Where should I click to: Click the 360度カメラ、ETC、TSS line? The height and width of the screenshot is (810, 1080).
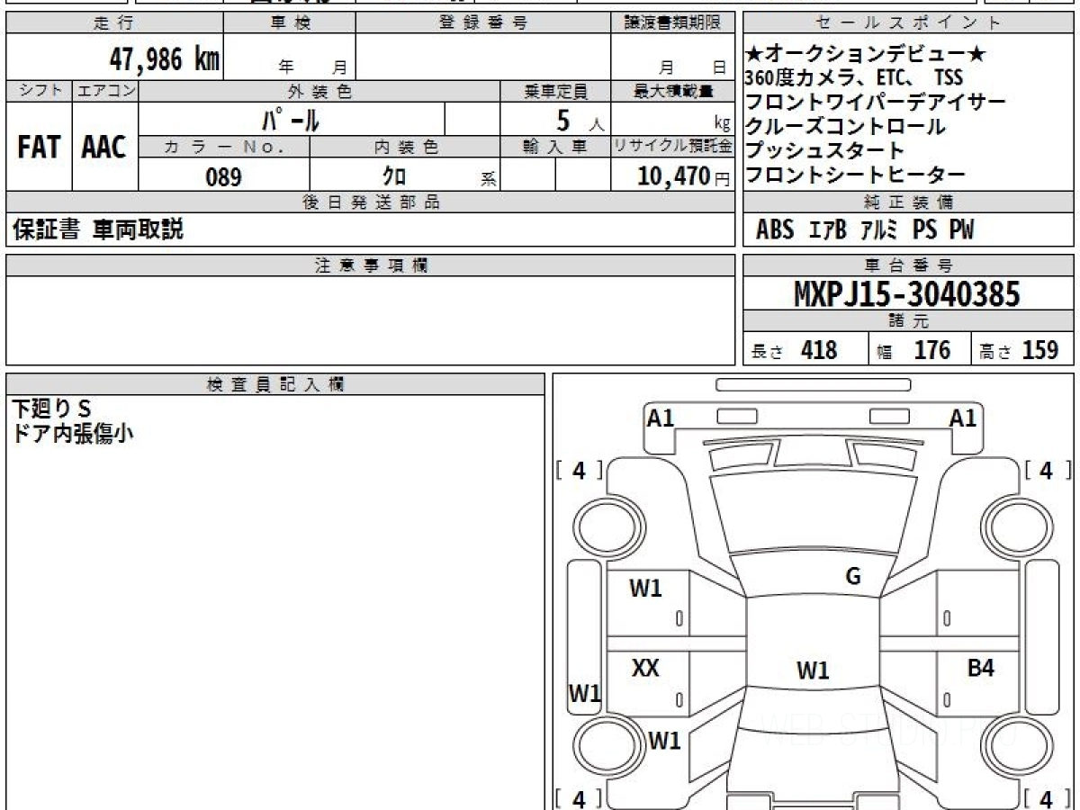pos(854,78)
